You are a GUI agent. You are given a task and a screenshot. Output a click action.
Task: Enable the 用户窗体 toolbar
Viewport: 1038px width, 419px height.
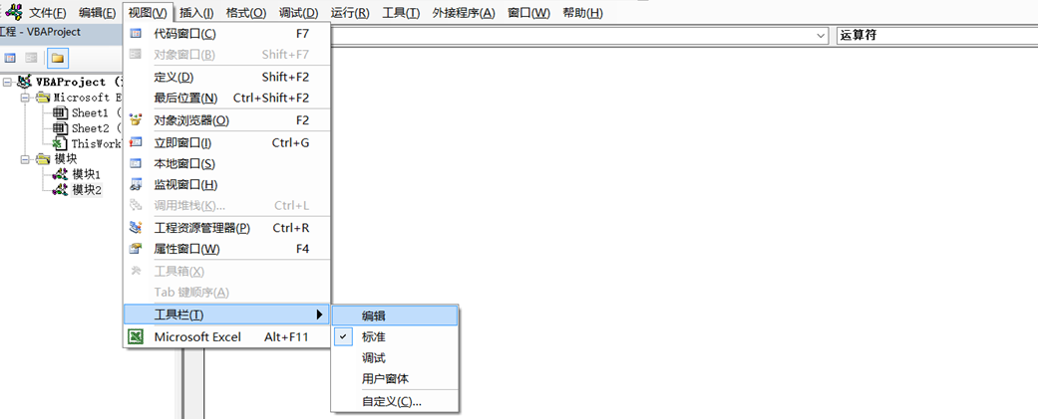tap(395, 378)
